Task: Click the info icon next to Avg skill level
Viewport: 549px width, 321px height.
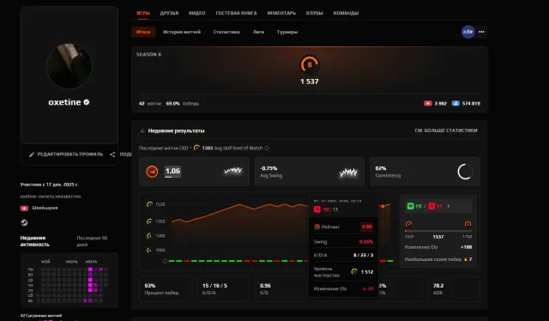Action: tap(267, 148)
